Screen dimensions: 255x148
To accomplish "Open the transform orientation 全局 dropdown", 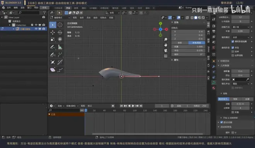I will (x=112, y=13).
